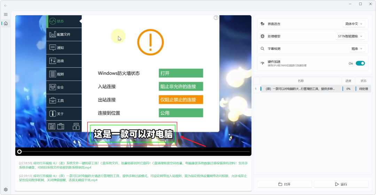Image resolution: width=376 pixels, height=195 pixels.
Task: Click the subtitle detection magnifier icon
Action: 263,49
